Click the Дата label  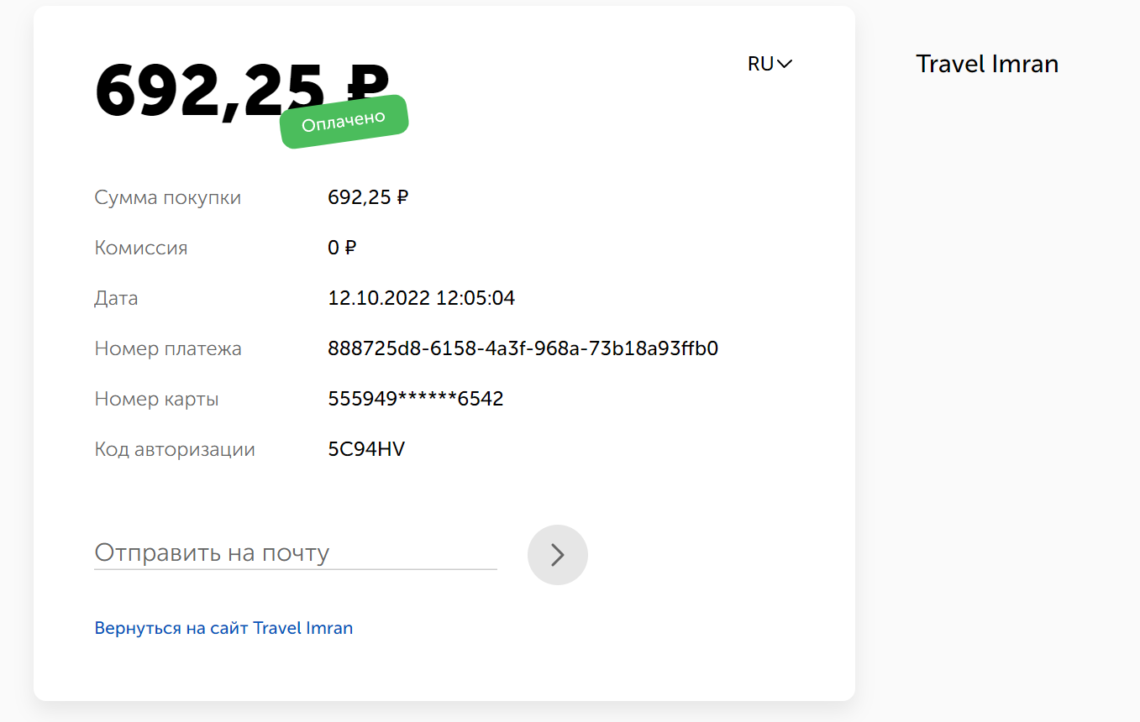pyautogui.click(x=116, y=299)
